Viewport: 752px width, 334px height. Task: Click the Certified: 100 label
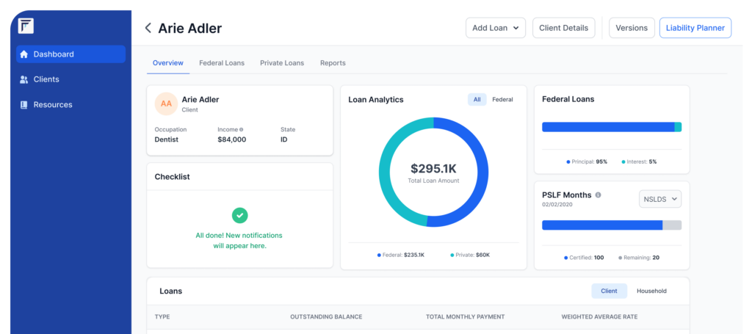[x=587, y=258]
